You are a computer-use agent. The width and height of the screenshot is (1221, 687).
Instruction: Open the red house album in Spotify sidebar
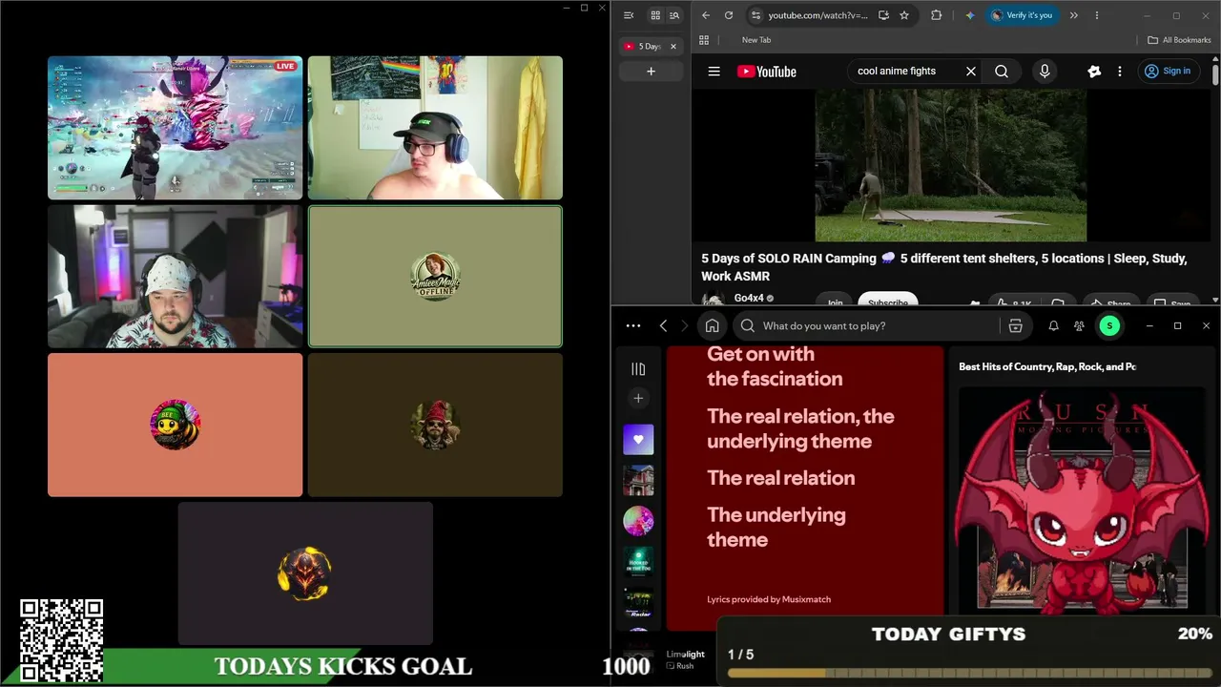click(638, 480)
